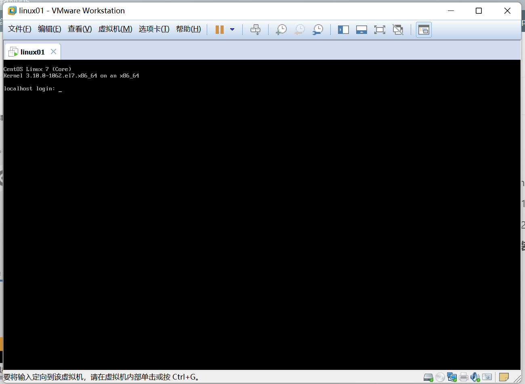Close the VMware Workstation window
This screenshot has width=525, height=384.
point(508,10)
